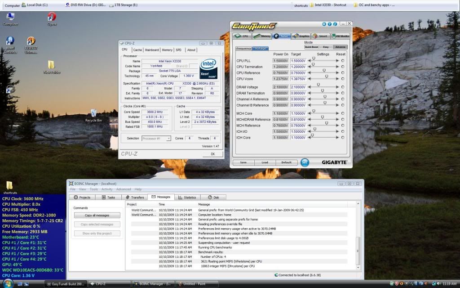Increase CPU Vcore with right arrow
The height and width of the screenshot is (288, 460).
click(337, 79)
